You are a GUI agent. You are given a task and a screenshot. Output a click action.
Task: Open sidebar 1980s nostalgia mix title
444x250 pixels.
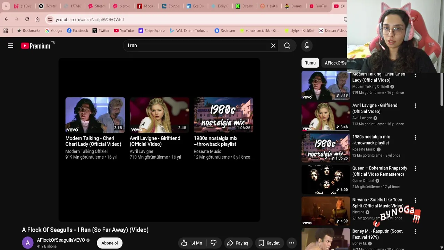[371, 140]
